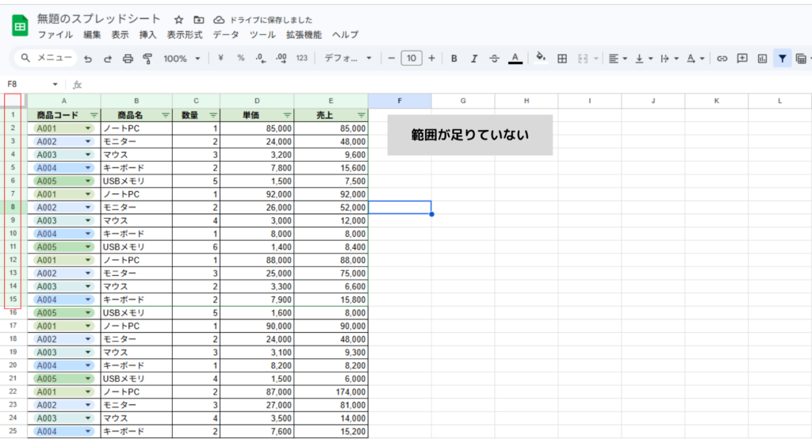Click the insert link icon
The image size is (812, 443).
(722, 59)
